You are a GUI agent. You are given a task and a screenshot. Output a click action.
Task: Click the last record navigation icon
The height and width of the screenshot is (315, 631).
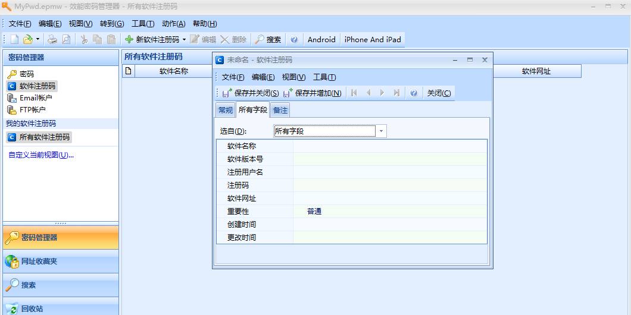(396, 93)
